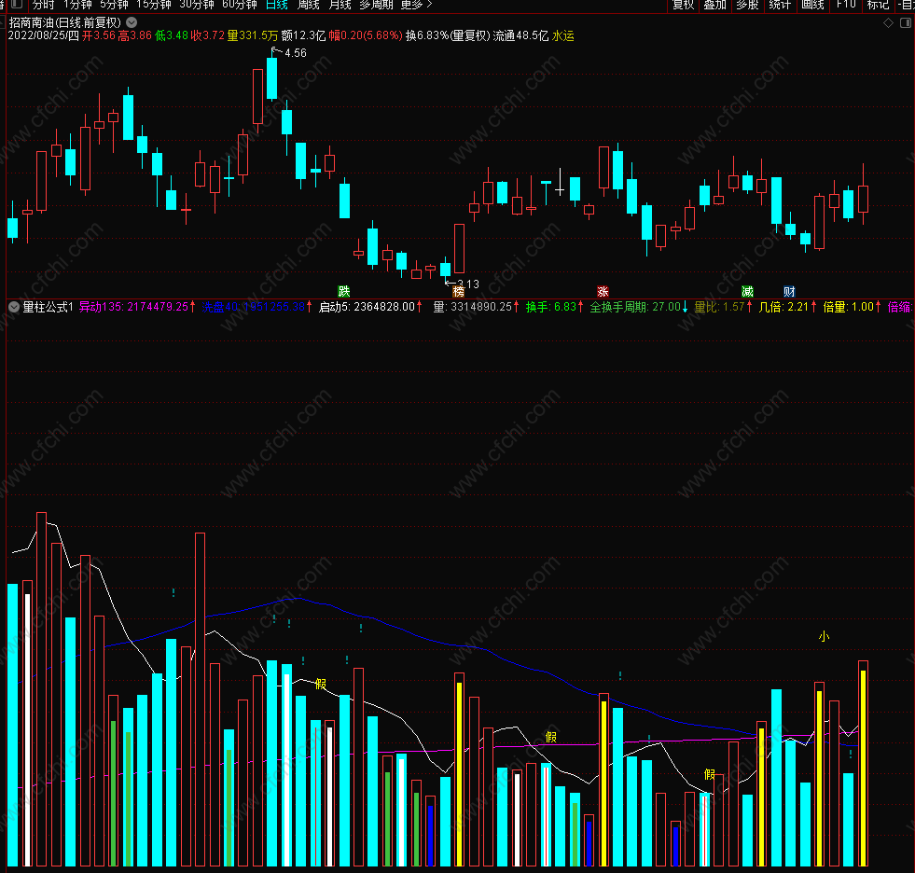Switch to the 60分钟 chart

pos(240,5)
